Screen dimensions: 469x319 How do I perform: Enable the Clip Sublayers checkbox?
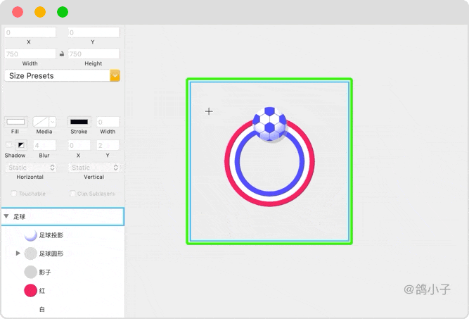[x=72, y=194]
